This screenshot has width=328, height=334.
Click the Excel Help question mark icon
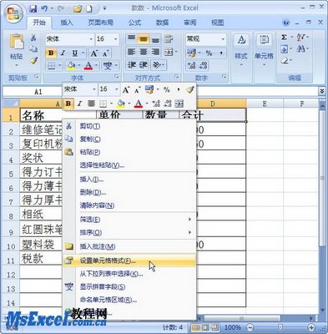[x=285, y=23]
